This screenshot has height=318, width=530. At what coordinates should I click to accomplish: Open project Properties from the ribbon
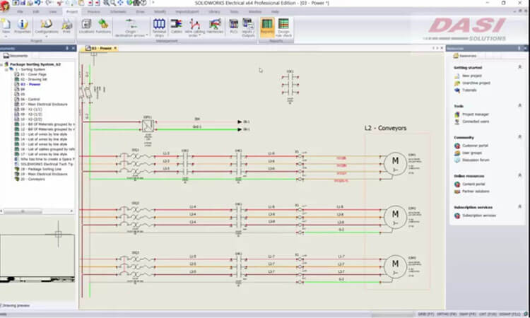(x=22, y=27)
